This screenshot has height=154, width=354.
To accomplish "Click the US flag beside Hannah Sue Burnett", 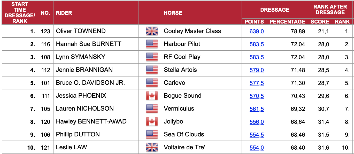I will [x=152, y=44].
